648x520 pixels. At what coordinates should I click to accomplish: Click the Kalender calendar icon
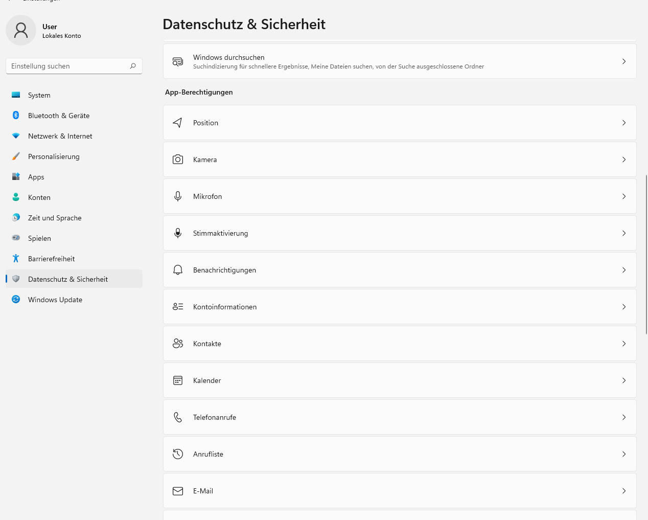click(x=178, y=380)
